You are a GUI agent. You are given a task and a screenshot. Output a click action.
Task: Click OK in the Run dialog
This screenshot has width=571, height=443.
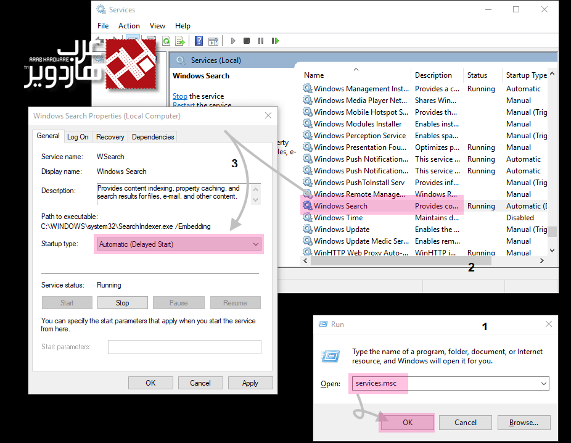click(x=408, y=422)
